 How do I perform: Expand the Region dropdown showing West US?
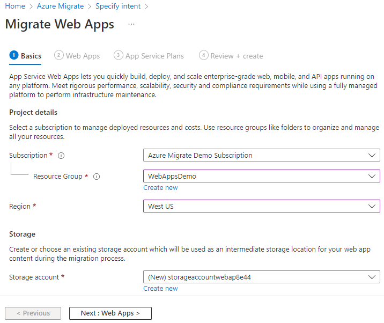pos(261,206)
